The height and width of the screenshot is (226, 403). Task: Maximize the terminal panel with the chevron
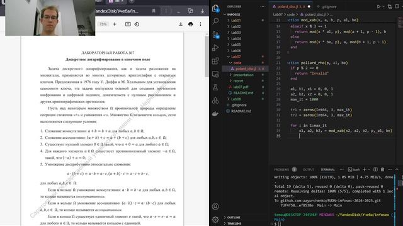coord(397,169)
